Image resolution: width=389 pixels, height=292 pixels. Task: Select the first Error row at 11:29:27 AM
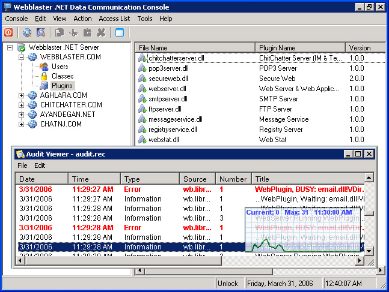point(191,189)
